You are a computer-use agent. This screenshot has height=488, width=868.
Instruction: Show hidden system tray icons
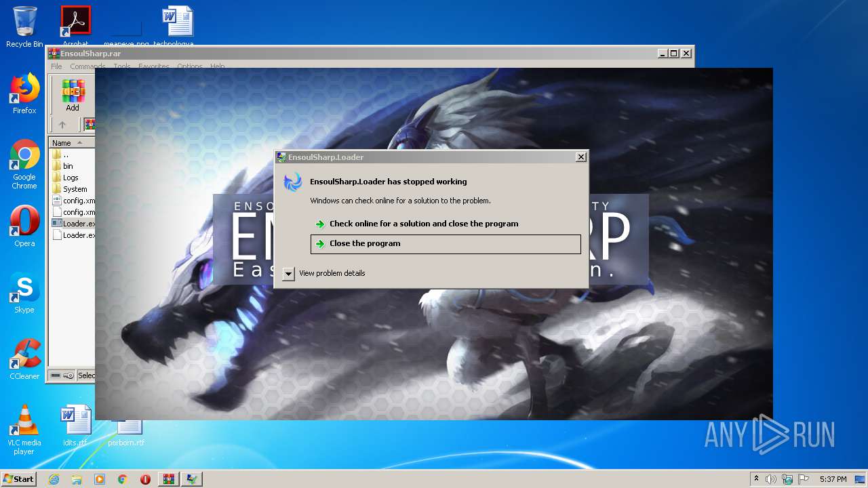click(756, 479)
